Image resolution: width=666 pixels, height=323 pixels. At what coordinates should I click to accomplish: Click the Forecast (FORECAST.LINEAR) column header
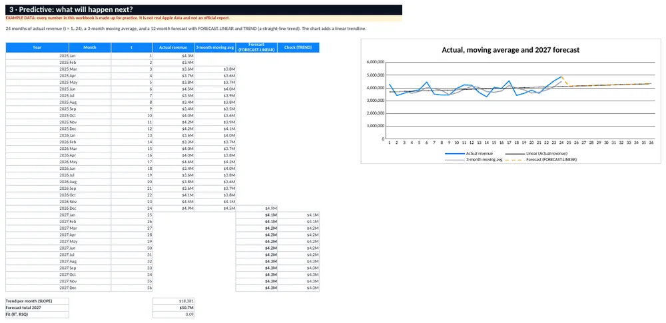point(256,47)
